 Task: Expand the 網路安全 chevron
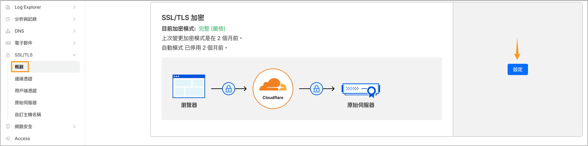(74, 126)
